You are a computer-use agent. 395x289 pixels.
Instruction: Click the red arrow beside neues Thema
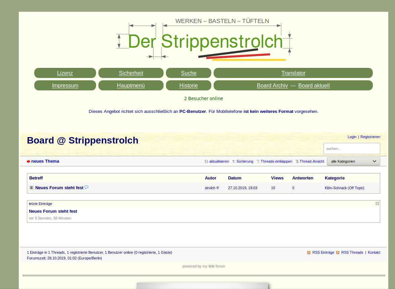(29, 162)
